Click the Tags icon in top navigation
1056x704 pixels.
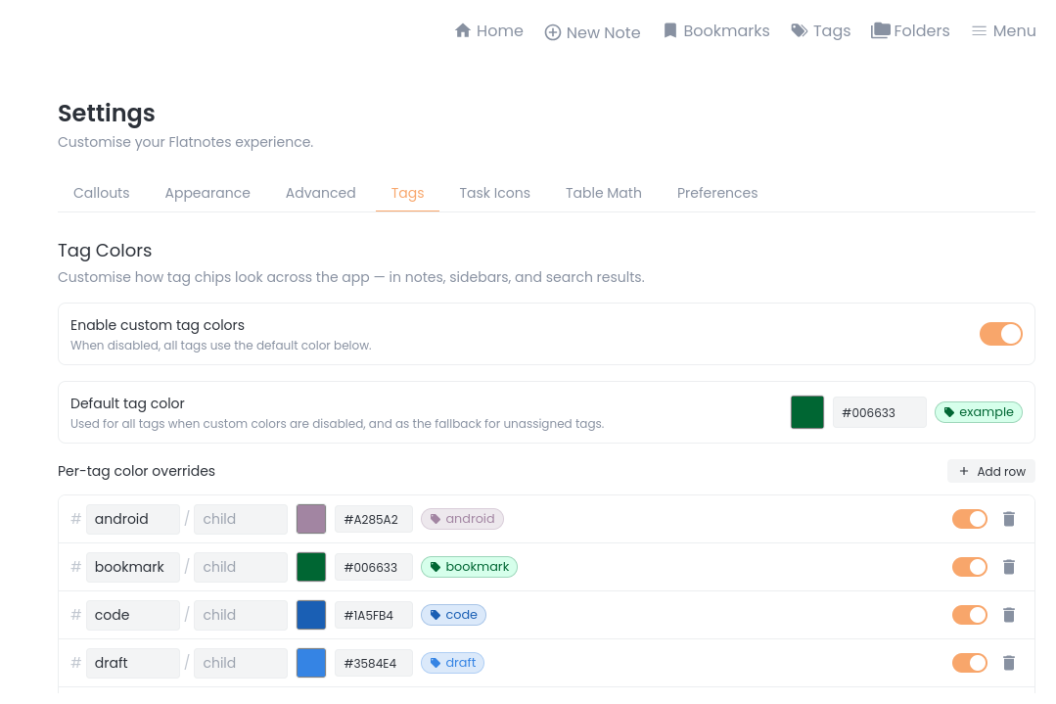[x=799, y=30]
